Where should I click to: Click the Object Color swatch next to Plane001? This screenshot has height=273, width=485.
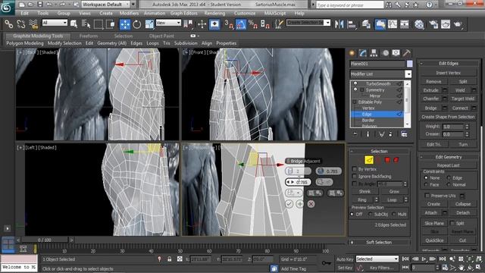[x=409, y=64]
